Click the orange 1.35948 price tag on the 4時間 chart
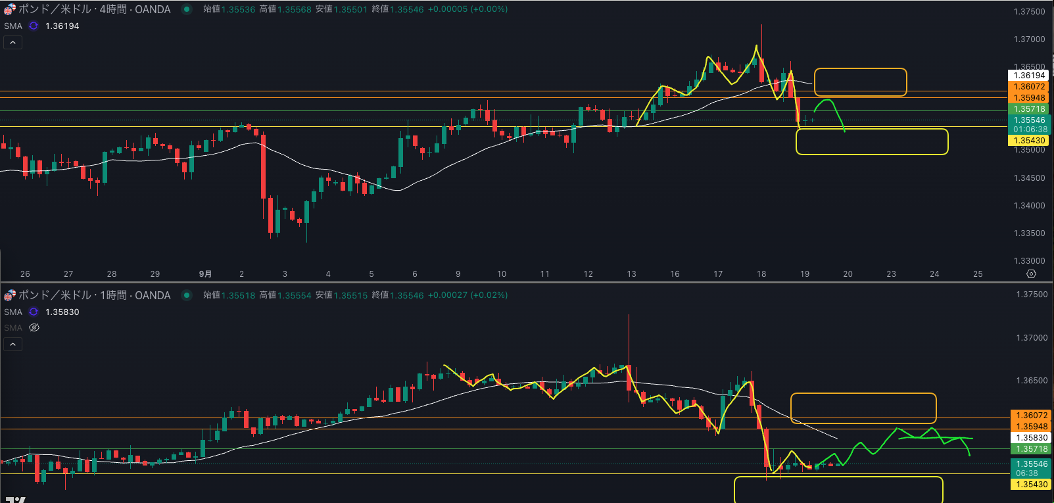 (1029, 98)
